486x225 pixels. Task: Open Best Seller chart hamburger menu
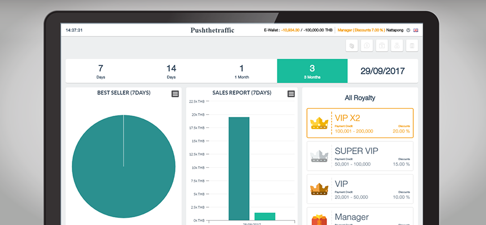coord(175,94)
